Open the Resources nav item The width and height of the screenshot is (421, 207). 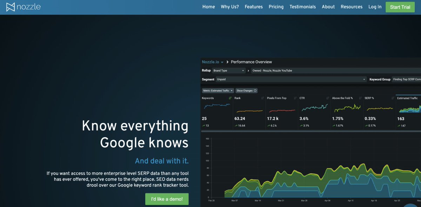[352, 7]
